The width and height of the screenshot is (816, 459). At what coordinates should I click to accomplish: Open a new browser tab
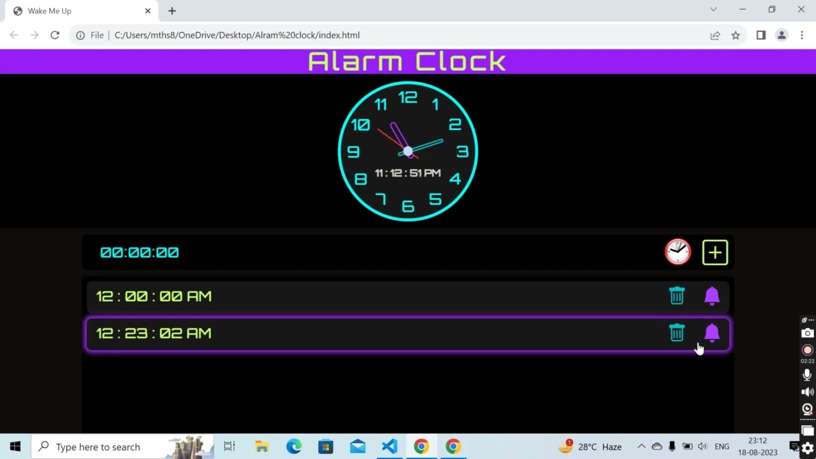coord(172,11)
